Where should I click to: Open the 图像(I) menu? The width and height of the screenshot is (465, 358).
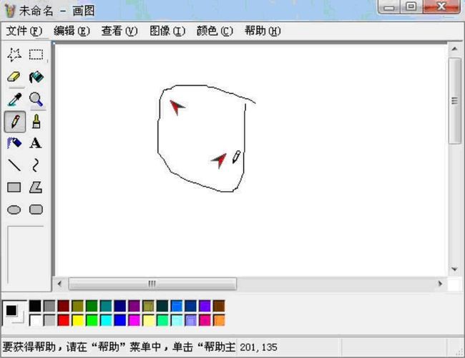point(167,31)
